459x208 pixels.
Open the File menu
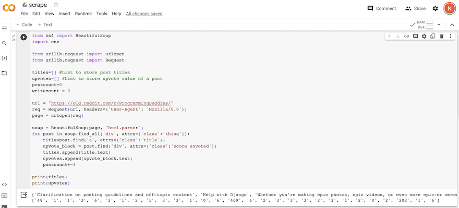pos(24,14)
